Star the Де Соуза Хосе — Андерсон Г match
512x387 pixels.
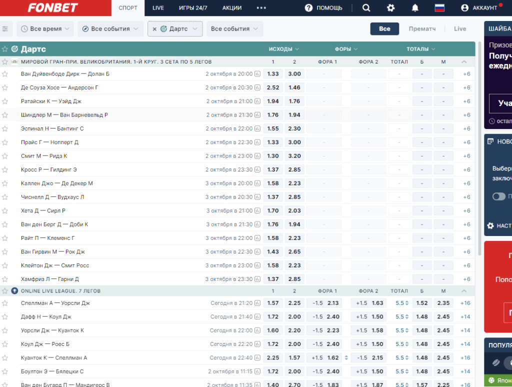pos(5,87)
